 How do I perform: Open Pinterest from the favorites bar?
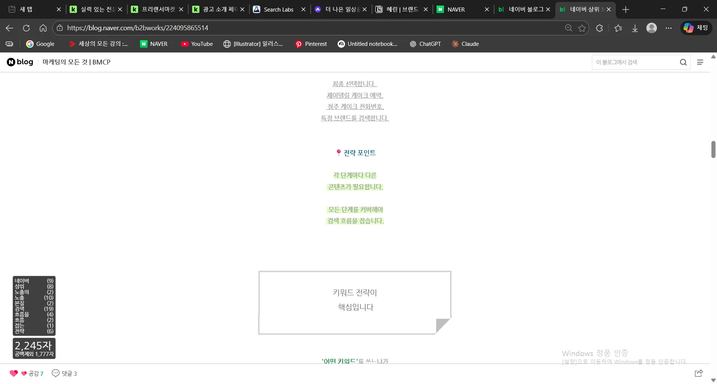(x=311, y=44)
